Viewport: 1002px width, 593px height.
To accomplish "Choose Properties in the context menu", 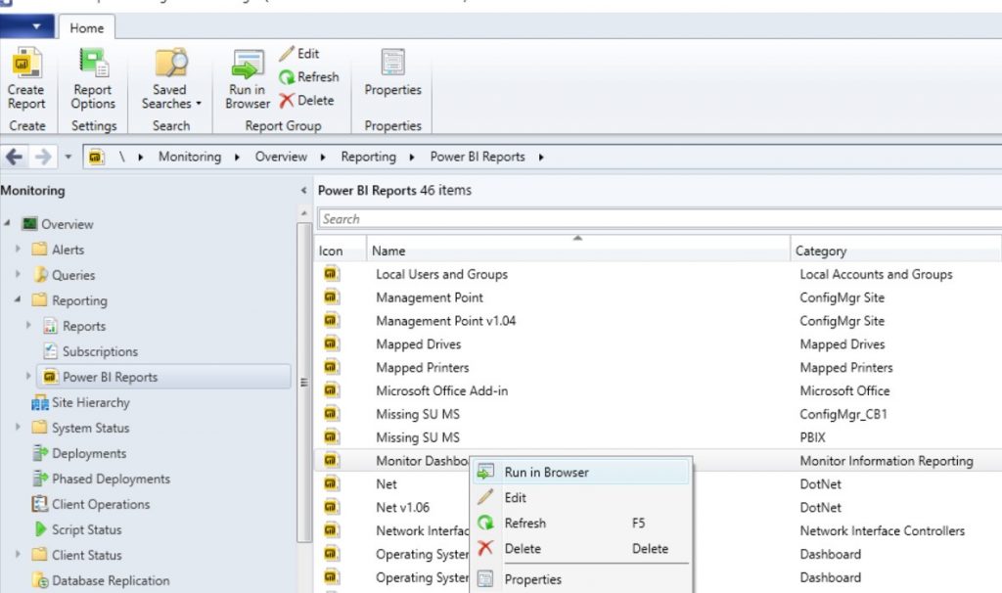I will [x=581, y=579].
